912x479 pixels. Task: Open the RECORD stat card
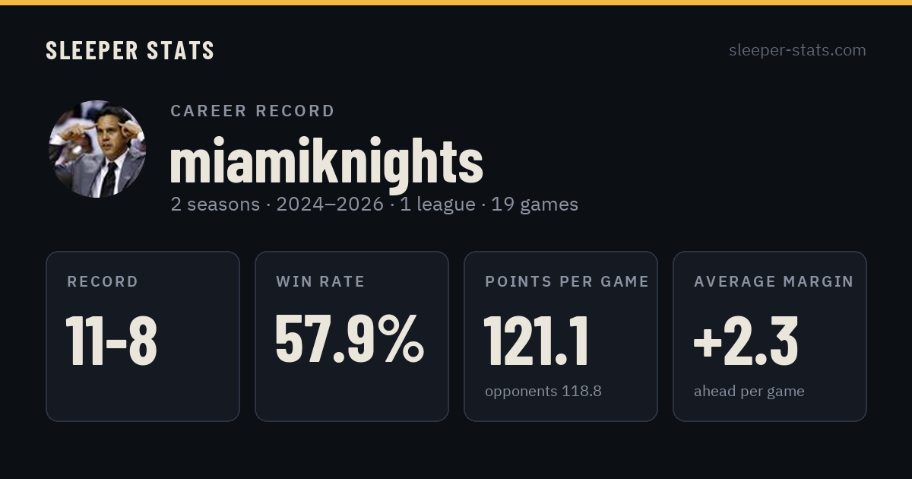click(x=143, y=336)
